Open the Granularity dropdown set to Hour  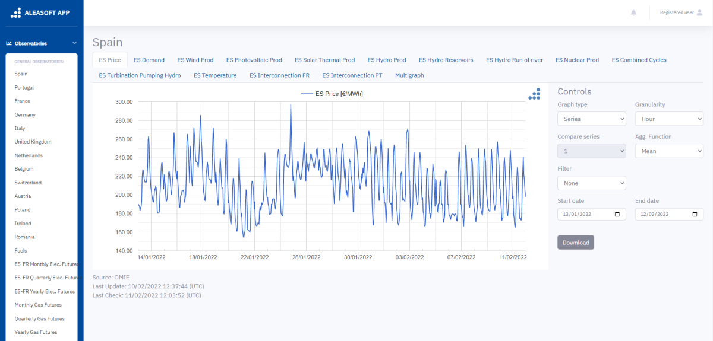pos(668,119)
